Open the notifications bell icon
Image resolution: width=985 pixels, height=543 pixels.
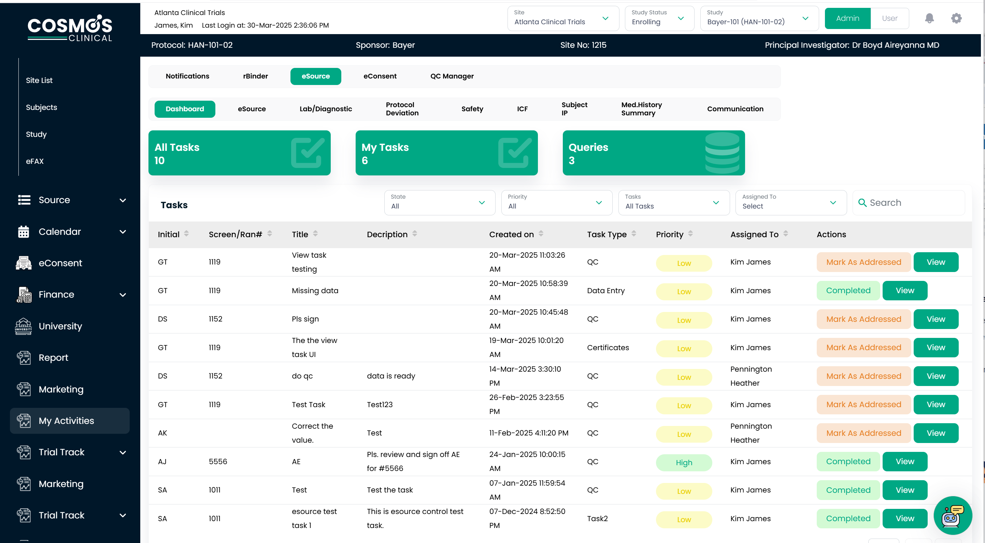click(x=929, y=18)
